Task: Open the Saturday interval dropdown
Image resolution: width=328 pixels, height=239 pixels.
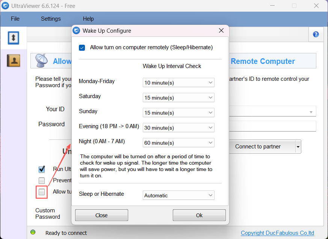Action: 178,98
